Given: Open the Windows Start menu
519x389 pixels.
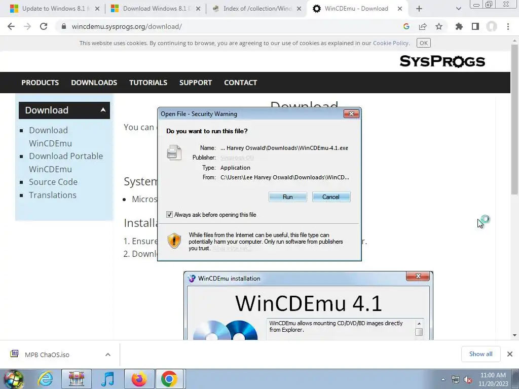Looking at the screenshot, I should click(x=14, y=379).
